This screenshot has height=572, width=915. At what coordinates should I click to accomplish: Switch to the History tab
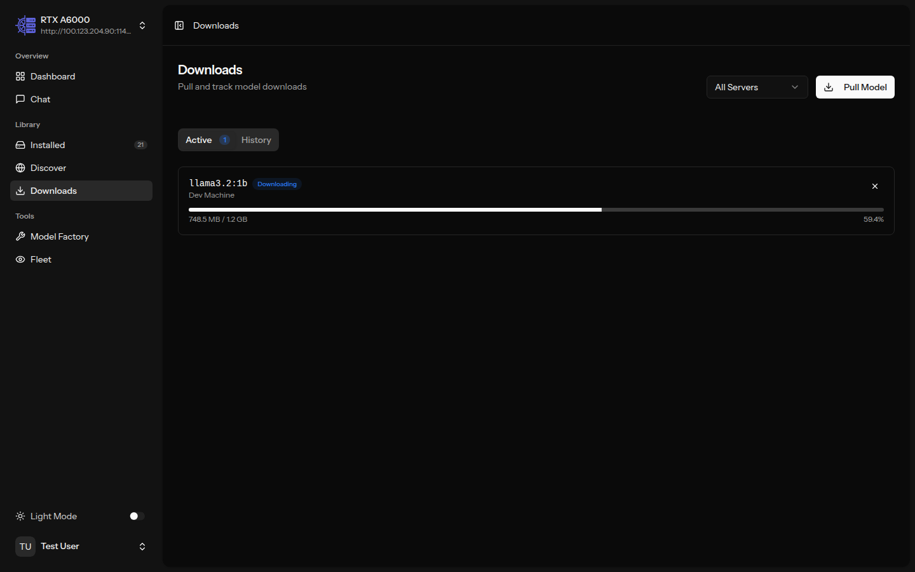(x=255, y=140)
